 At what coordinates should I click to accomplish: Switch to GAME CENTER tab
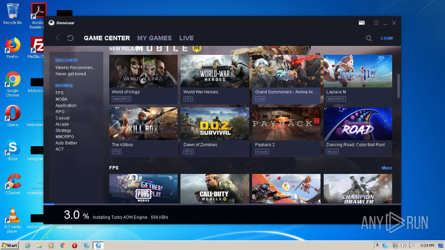(107, 38)
